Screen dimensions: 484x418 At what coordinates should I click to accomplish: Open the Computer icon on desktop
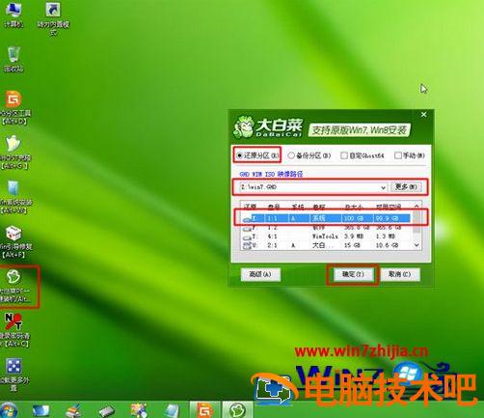click(x=13, y=14)
